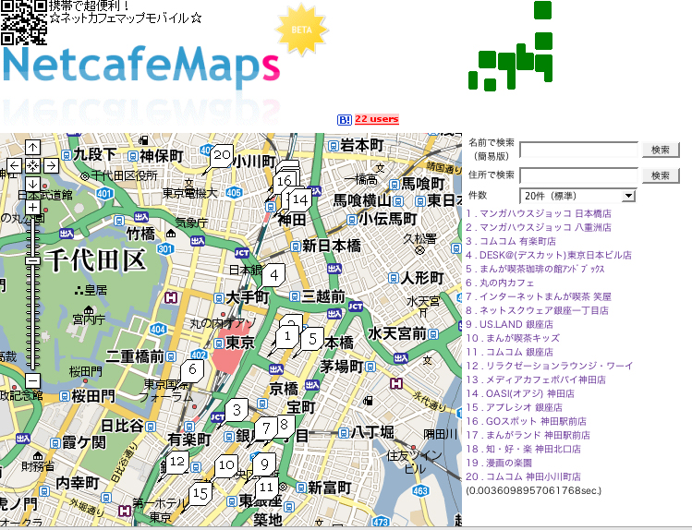Click map marker number 8
This screenshot has height=530, width=692.
285,425
